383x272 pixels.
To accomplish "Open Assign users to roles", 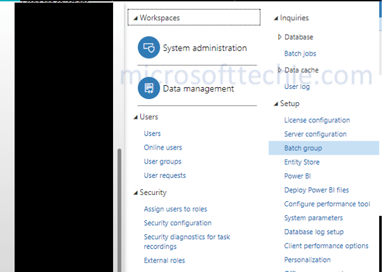I will 175,209.
